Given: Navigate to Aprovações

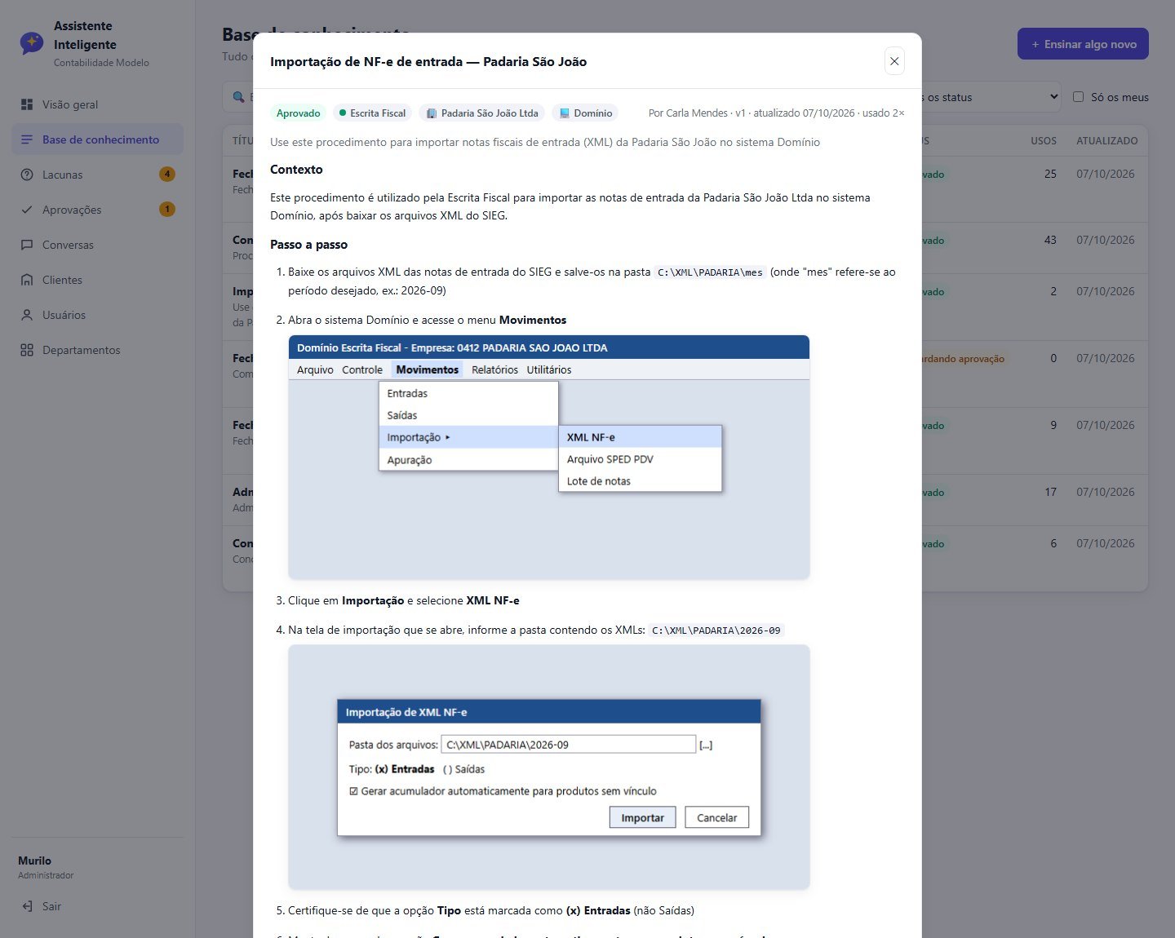Looking at the screenshot, I should coord(97,210).
